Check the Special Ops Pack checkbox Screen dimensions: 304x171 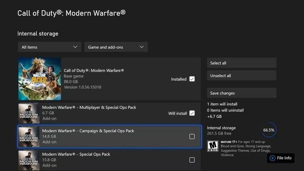coord(192,160)
